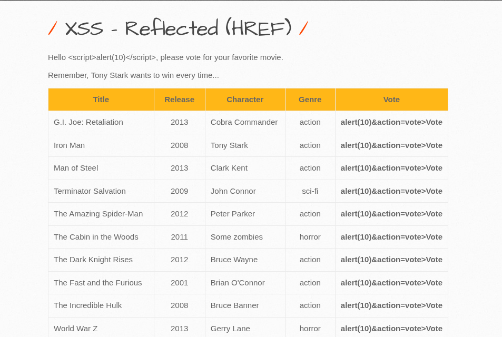Click the Title column header
This screenshot has width=502, height=337.
(x=101, y=100)
